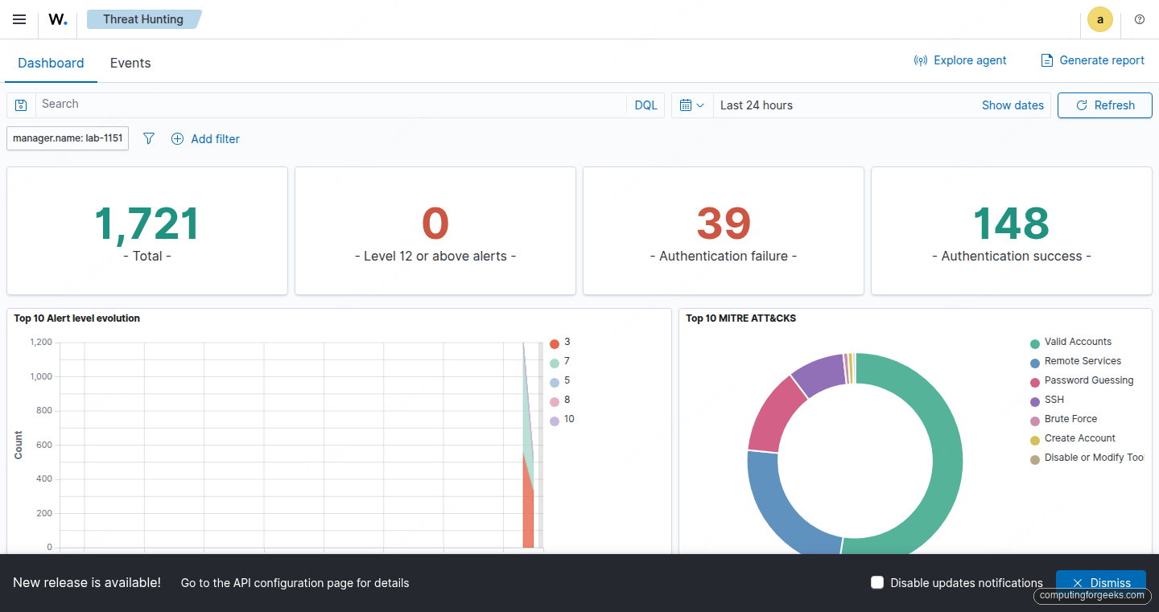Open help via the question mark icon
The width and height of the screenshot is (1159, 612).
click(x=1140, y=19)
